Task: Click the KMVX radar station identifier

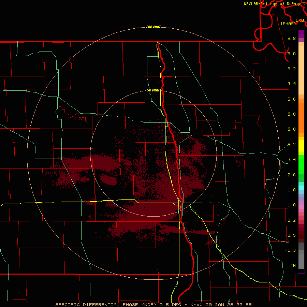Action: [x=196, y=305]
